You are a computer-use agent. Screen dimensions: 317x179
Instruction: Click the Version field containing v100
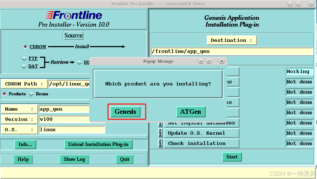pyautogui.click(x=64, y=119)
